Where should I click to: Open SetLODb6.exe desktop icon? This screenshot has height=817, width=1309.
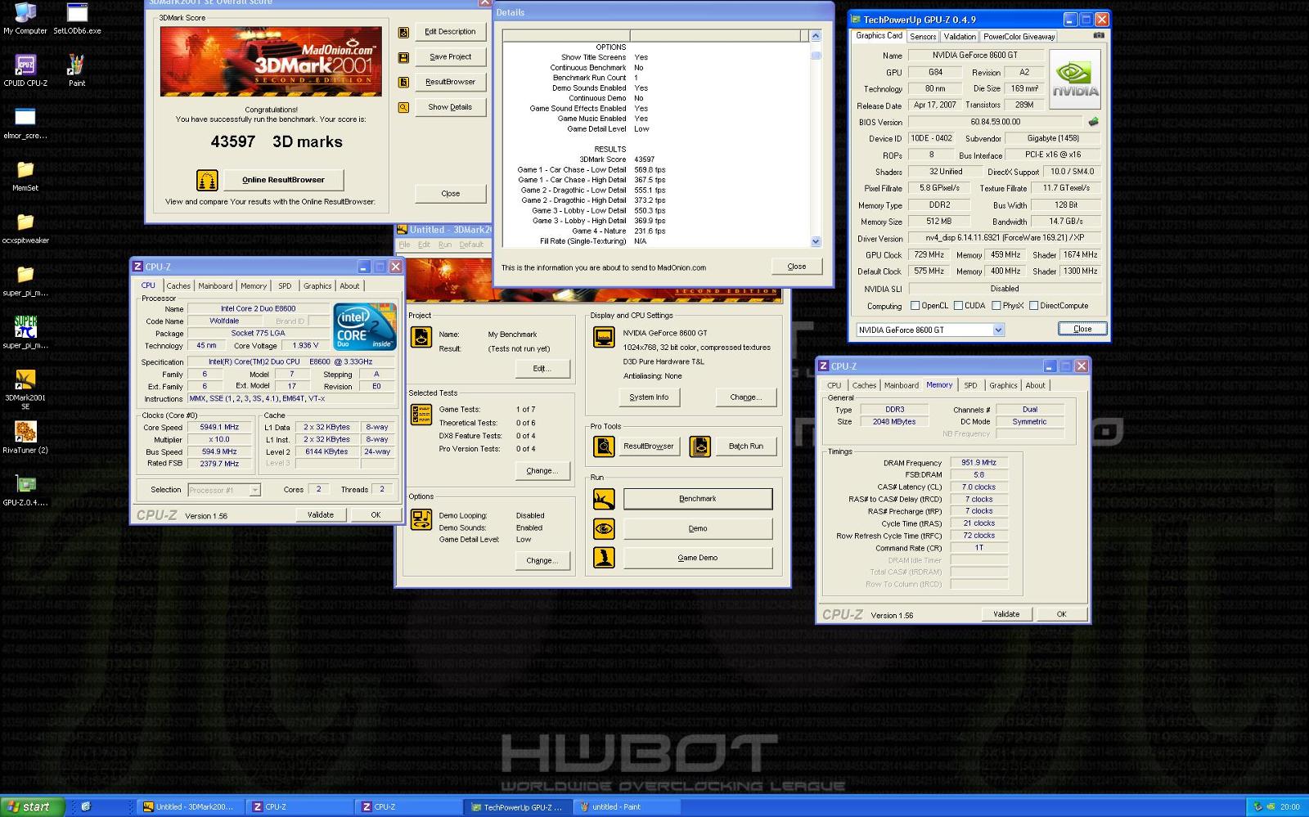(x=77, y=18)
